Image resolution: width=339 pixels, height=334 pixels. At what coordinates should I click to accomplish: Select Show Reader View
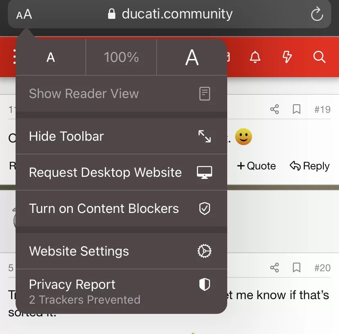pos(121,94)
